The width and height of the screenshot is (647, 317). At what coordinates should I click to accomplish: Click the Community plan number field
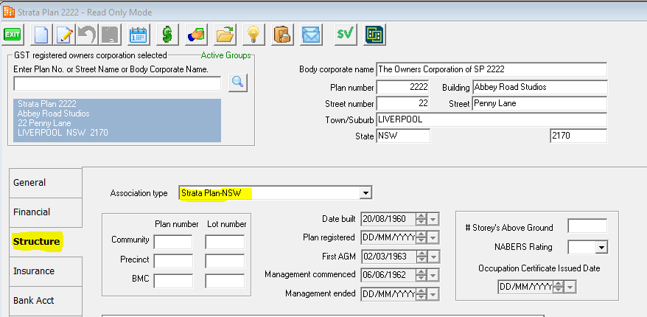173,242
